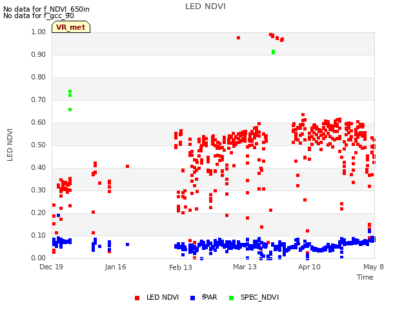Click the green SPEC_NDVI point near 0.91
The image size is (413, 310).
pyautogui.click(x=273, y=52)
